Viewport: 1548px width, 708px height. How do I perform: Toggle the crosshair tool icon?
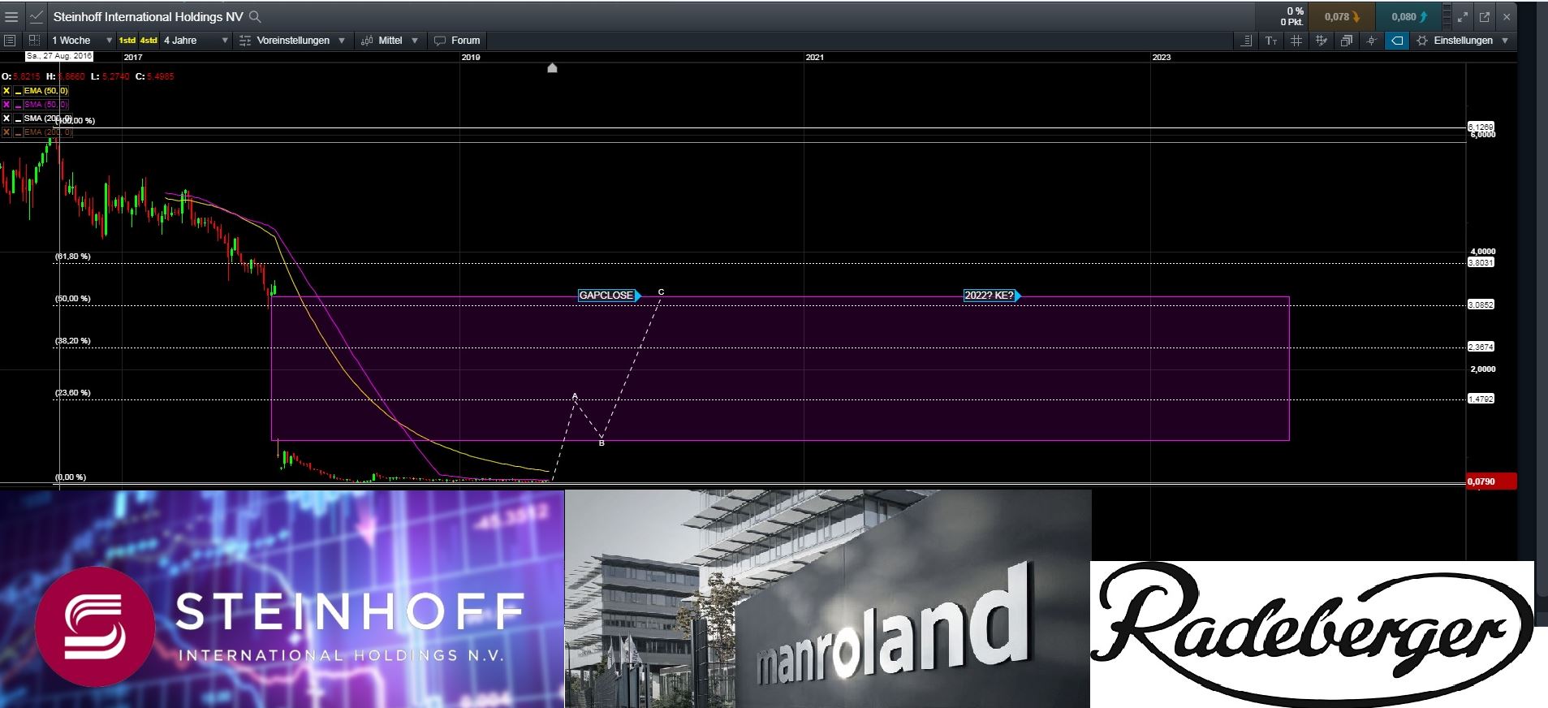[1372, 41]
